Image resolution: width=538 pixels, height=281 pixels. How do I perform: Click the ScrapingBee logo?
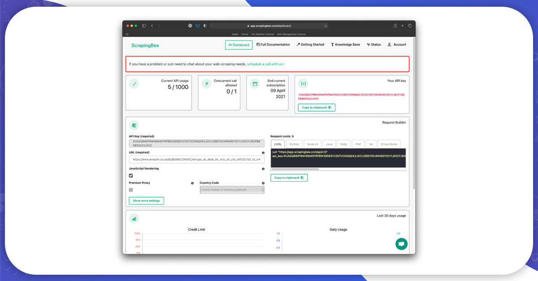pyautogui.click(x=145, y=45)
